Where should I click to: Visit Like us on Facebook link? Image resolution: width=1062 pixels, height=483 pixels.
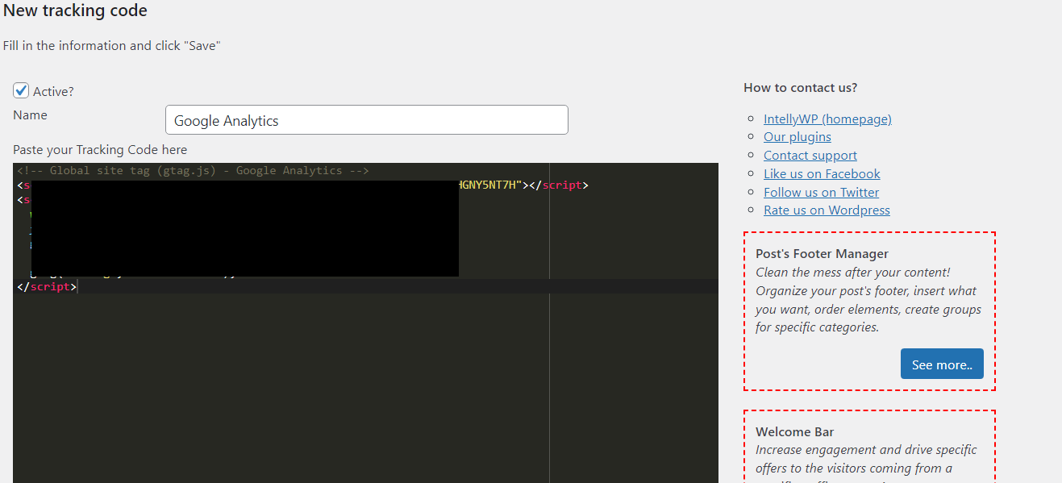tap(822, 173)
